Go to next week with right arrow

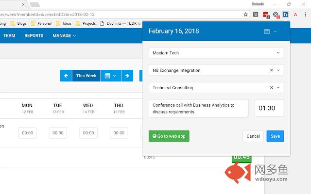click(x=127, y=76)
